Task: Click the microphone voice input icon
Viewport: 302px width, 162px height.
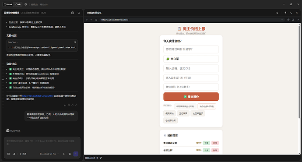Action: pyautogui.click(x=70, y=154)
